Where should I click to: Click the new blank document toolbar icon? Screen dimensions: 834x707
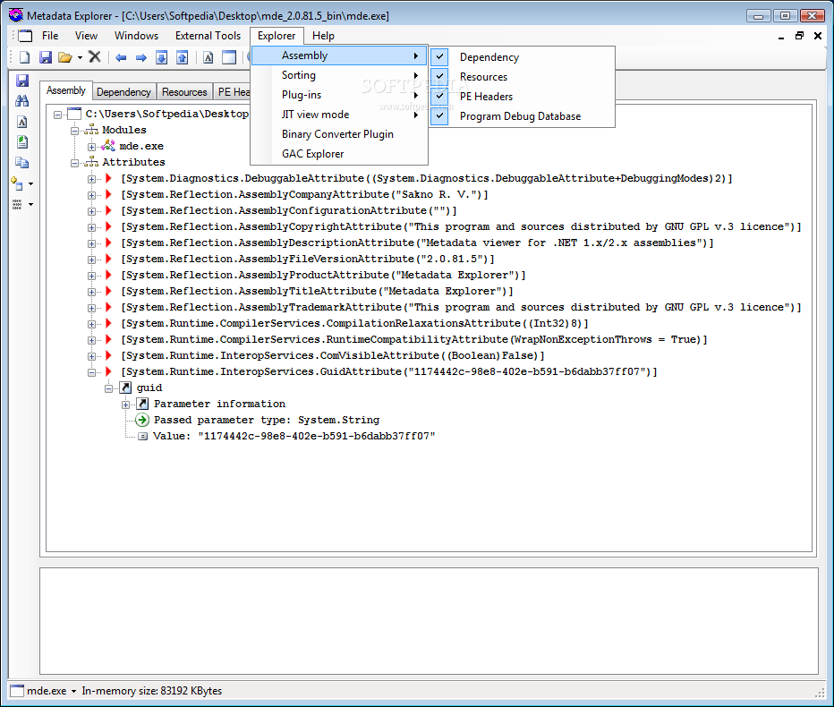(x=24, y=57)
